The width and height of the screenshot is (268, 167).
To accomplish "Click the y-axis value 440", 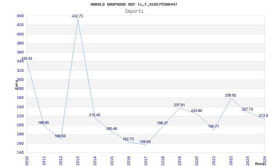I will coord(20,16).
